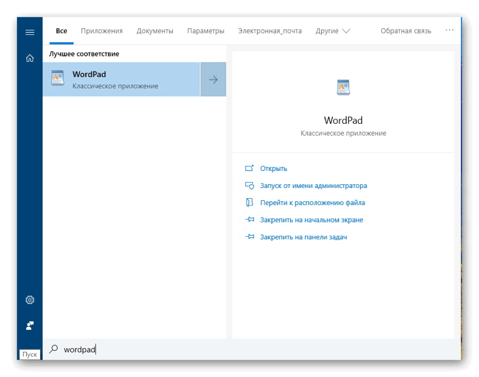Click the file location folder icon
The width and height of the screenshot is (479, 377).
click(249, 202)
